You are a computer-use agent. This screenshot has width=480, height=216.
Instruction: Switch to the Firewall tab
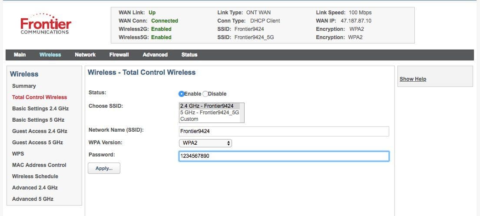(x=119, y=55)
